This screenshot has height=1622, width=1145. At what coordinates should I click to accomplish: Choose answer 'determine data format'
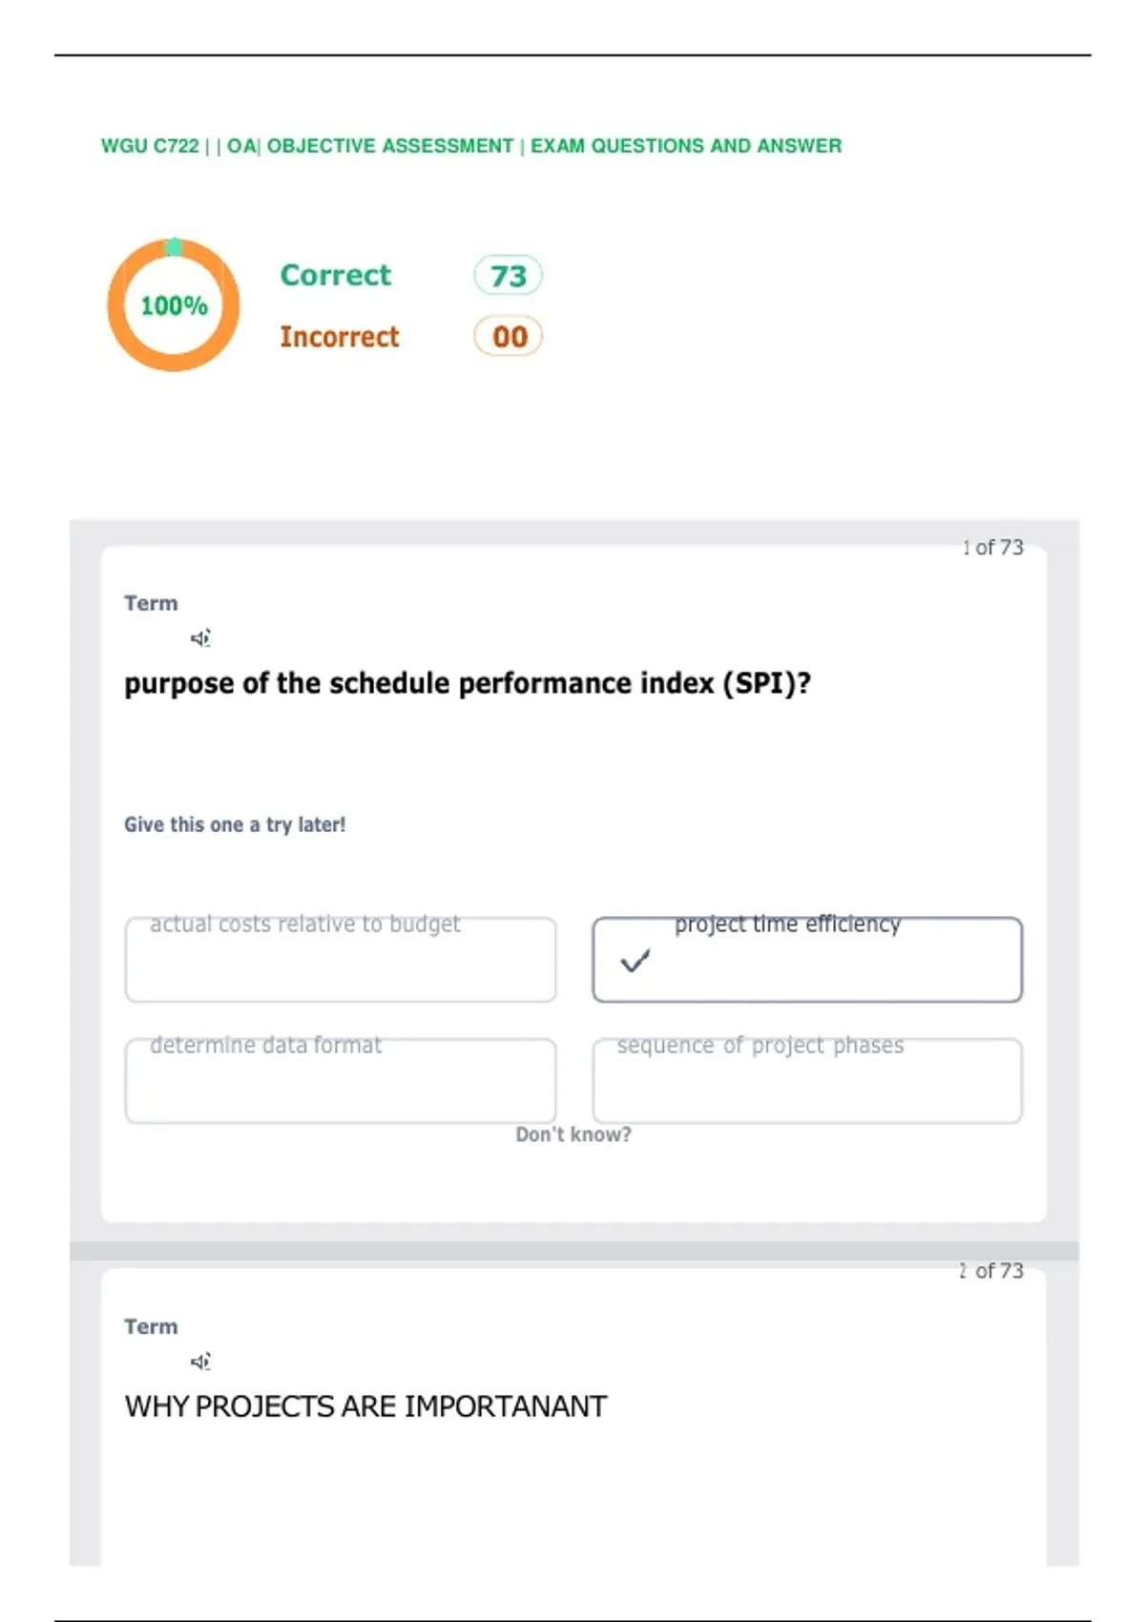coord(341,1081)
